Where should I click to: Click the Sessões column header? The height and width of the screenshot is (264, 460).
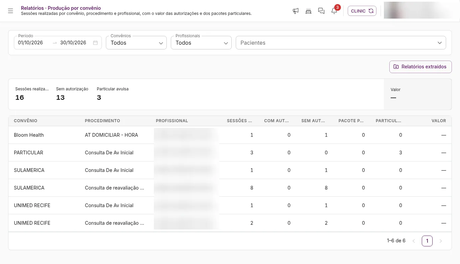239,121
